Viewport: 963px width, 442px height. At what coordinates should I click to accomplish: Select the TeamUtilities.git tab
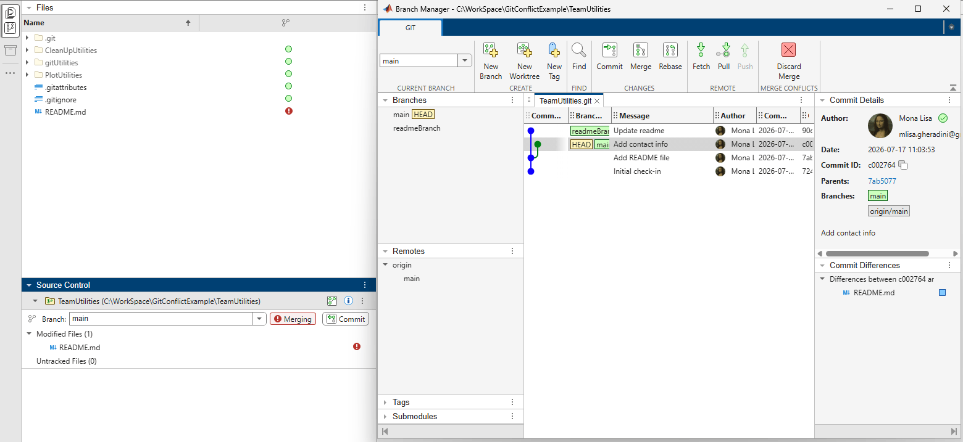565,100
